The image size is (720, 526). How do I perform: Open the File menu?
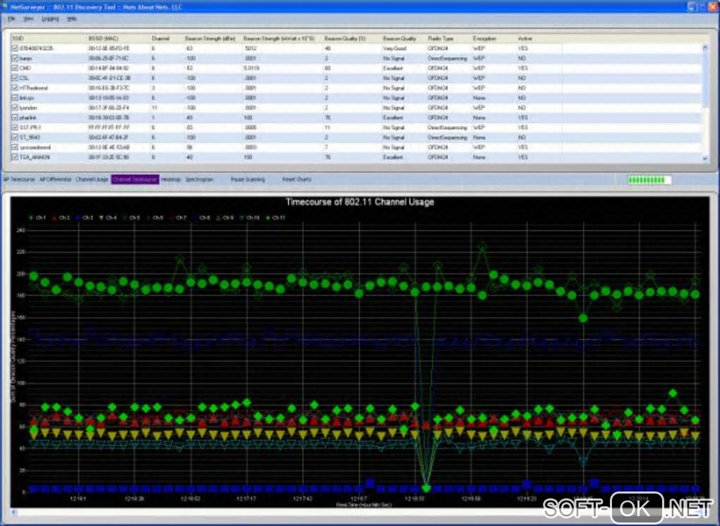[x=11, y=19]
